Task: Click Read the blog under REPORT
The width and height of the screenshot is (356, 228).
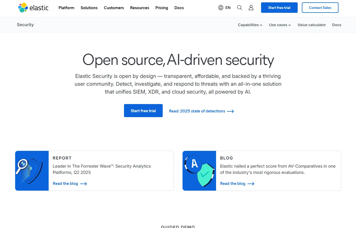Action: pyautogui.click(x=70, y=184)
